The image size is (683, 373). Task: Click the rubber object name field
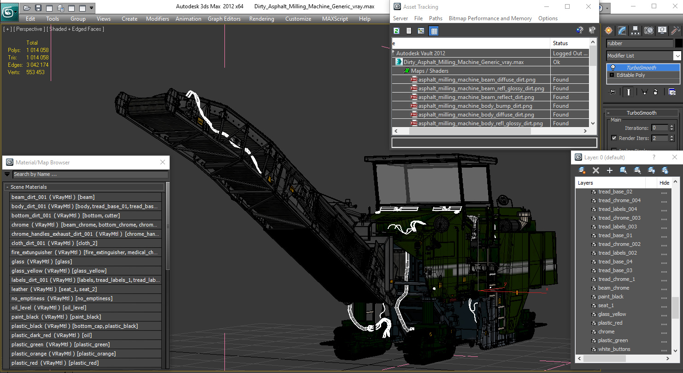coord(639,43)
